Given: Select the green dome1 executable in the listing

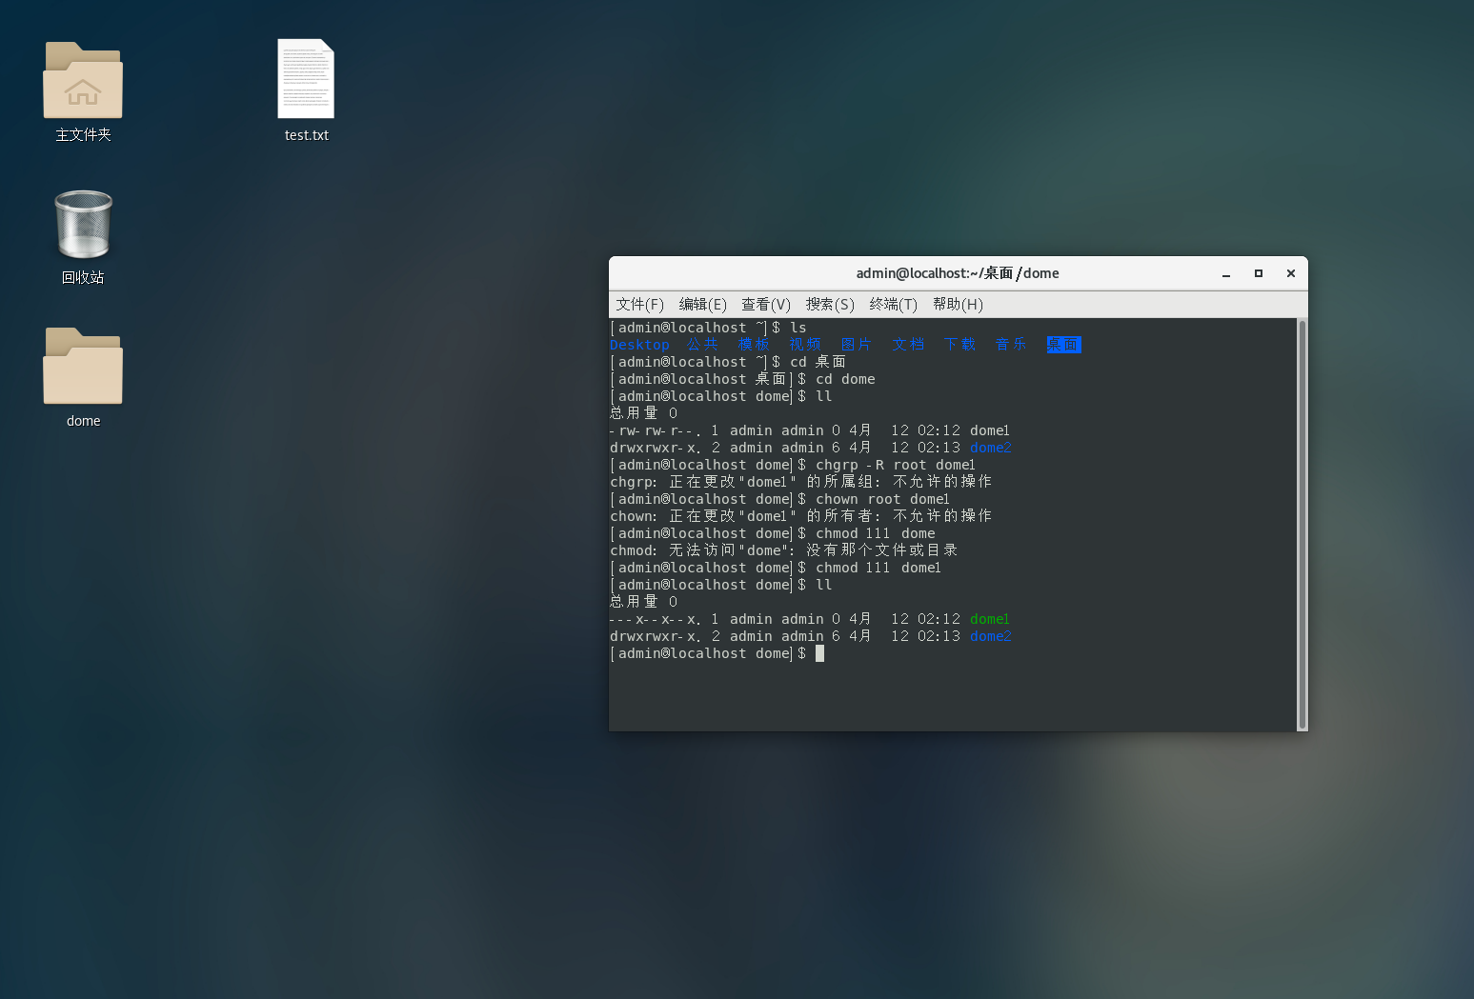Looking at the screenshot, I should point(988,618).
